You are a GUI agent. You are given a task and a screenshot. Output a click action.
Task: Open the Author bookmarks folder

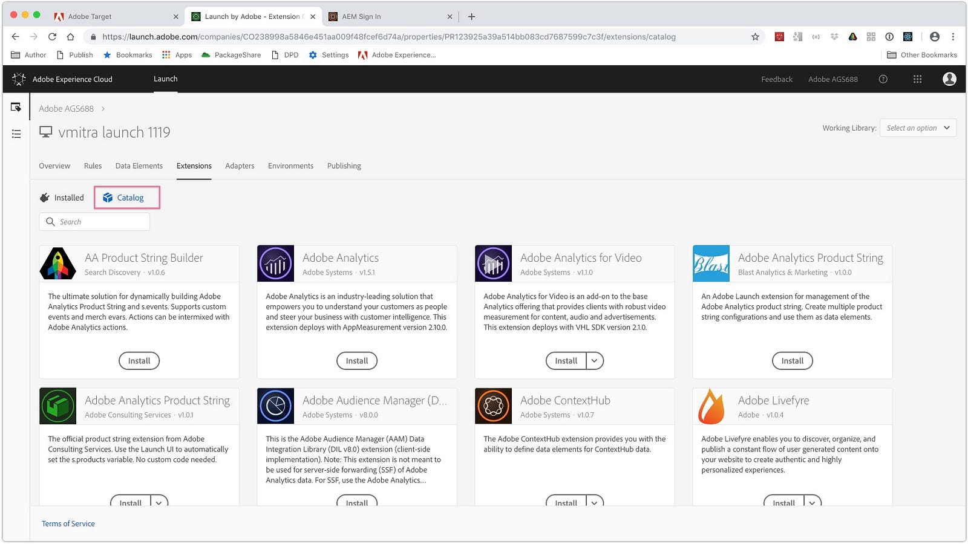tap(28, 55)
